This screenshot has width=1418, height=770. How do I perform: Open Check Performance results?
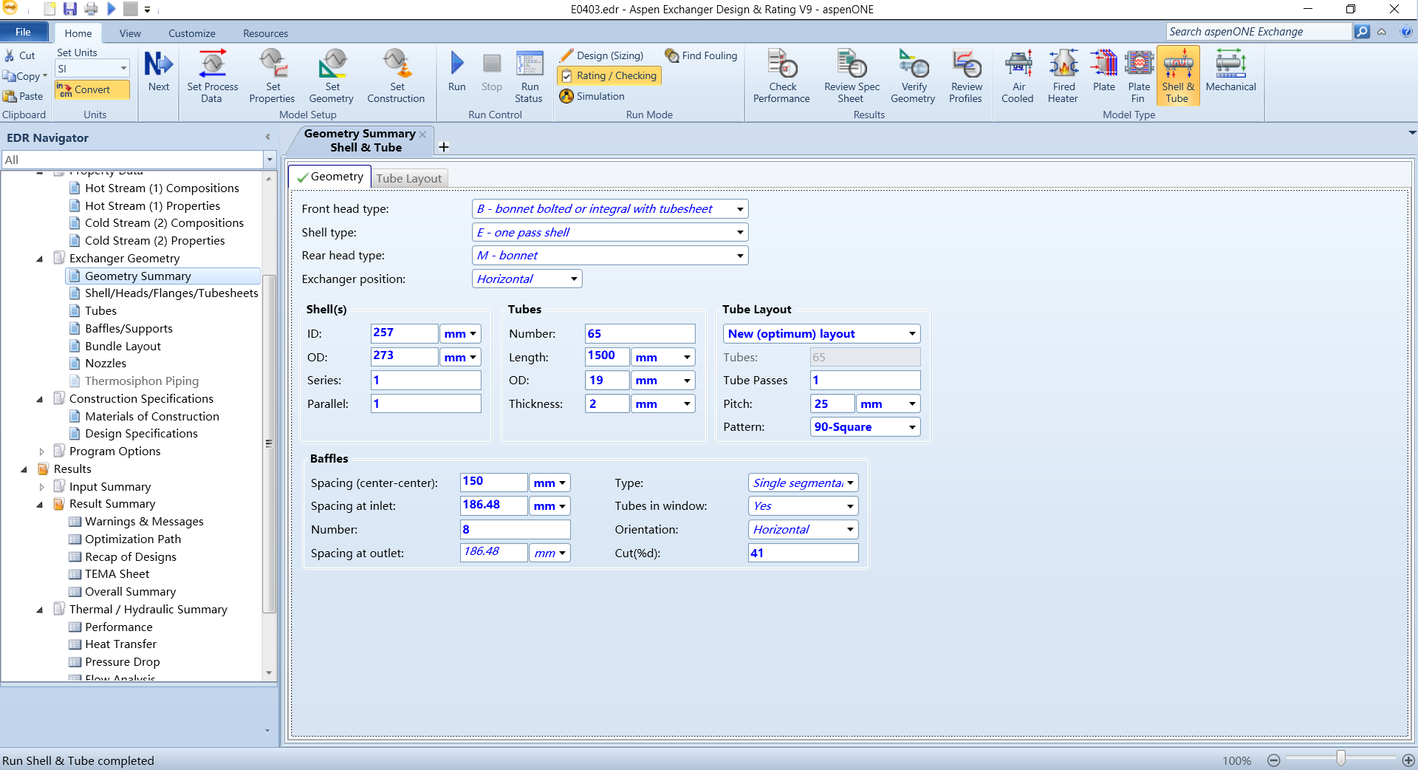tap(781, 76)
